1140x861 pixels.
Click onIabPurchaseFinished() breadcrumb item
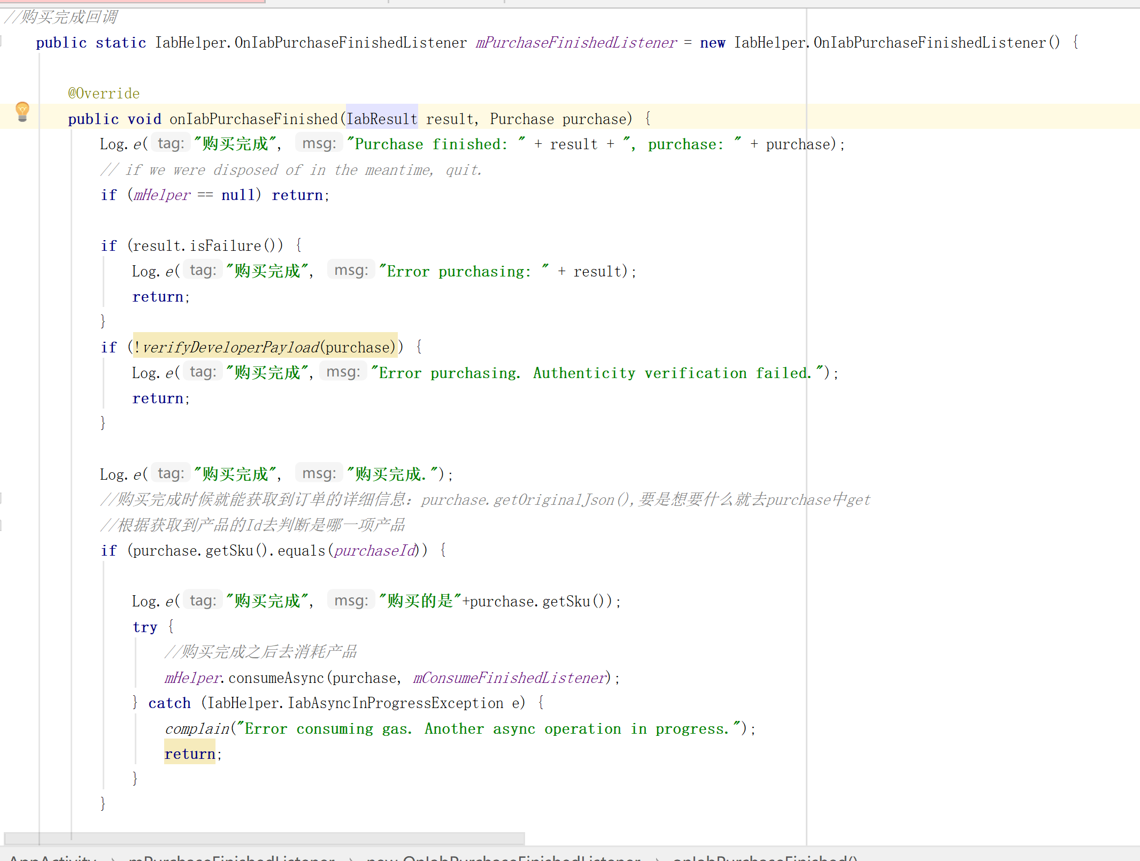[x=765, y=857]
